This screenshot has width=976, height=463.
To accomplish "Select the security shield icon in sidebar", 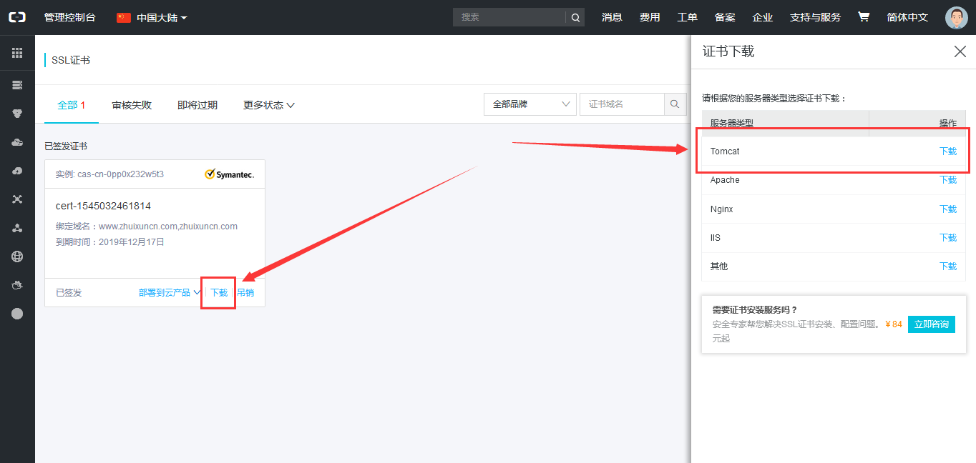I will click(x=17, y=113).
